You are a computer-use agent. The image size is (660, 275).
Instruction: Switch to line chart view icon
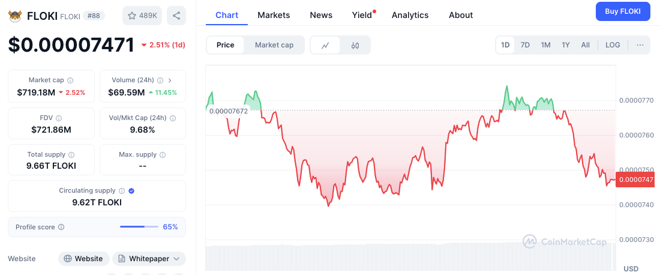coord(325,45)
